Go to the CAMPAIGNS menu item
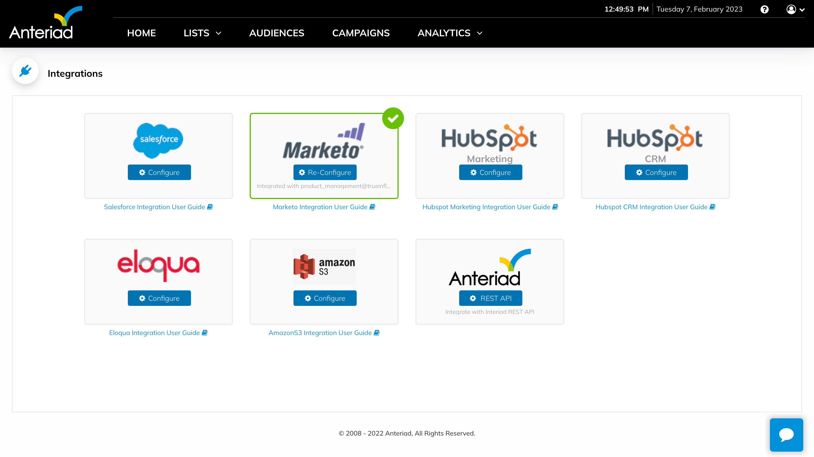This screenshot has width=814, height=457. coord(361,33)
